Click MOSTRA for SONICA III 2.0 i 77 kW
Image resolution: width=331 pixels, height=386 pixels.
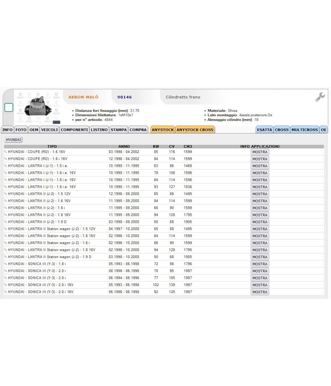click(260, 278)
